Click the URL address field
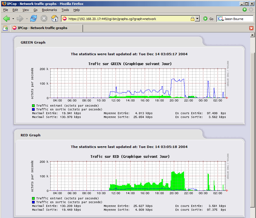Image resolution: width=256 pixels, height=218 pixels. [x=125, y=19]
